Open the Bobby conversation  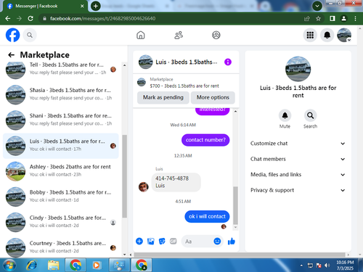click(61, 197)
